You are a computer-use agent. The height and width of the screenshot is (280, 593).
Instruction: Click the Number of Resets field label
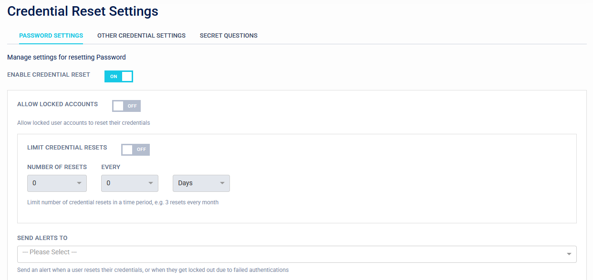57,167
